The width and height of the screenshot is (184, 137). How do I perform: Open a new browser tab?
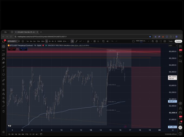[41, 32]
